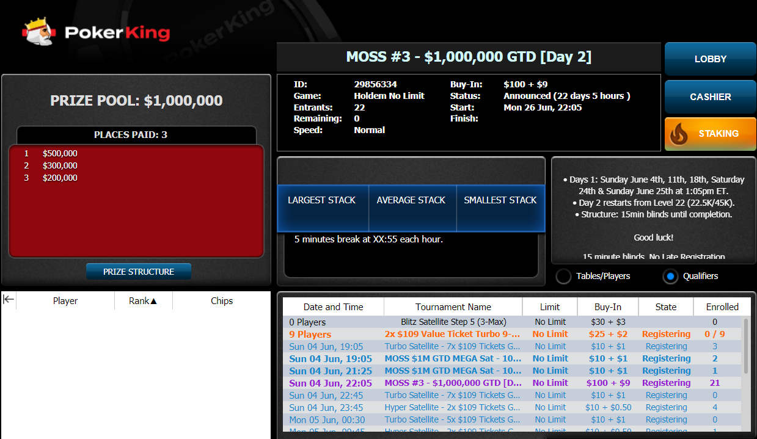This screenshot has height=439, width=757.
Task: Switch to the Largest Stack tab
Action: [x=322, y=200]
